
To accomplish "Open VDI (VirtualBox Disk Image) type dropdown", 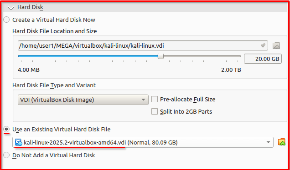I will click(83, 100).
